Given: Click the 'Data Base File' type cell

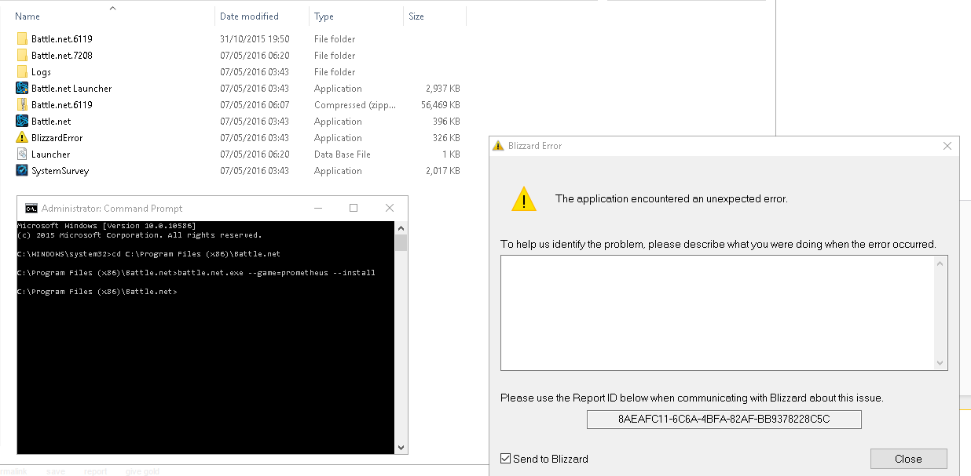Looking at the screenshot, I should 343,154.
